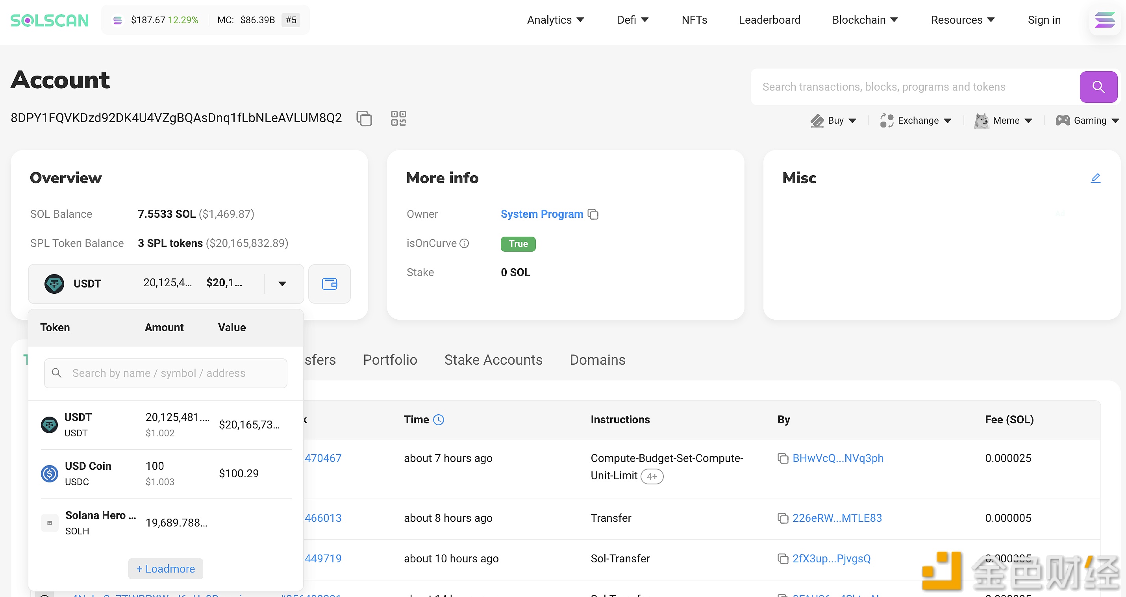Select the Stake Accounts tab
The image size is (1126, 597).
click(494, 360)
